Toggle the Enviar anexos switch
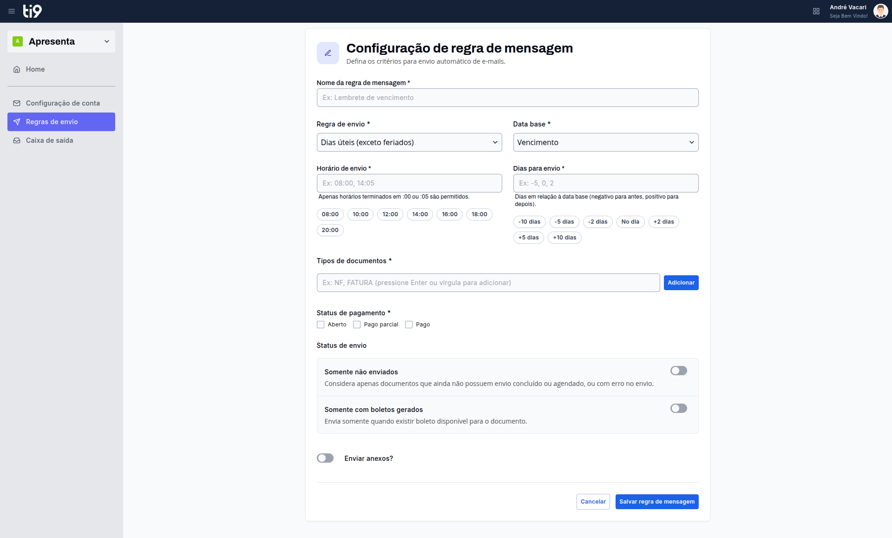 tap(325, 458)
